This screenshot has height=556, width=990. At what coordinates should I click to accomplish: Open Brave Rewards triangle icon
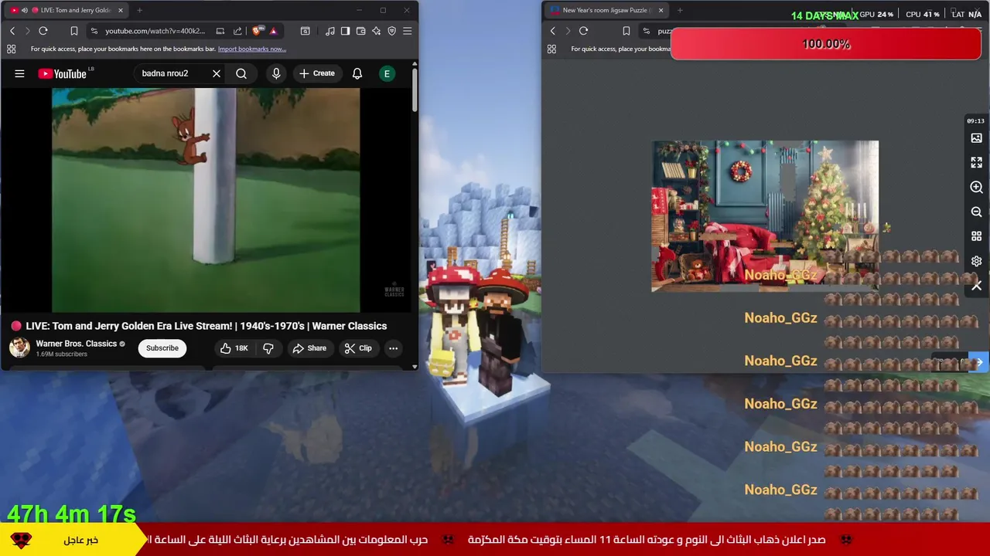tap(273, 31)
